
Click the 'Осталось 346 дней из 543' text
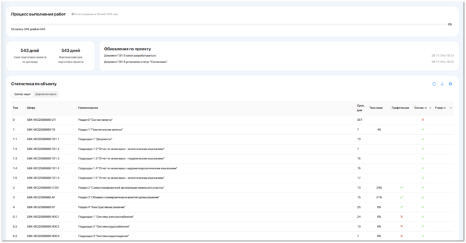pos(29,29)
